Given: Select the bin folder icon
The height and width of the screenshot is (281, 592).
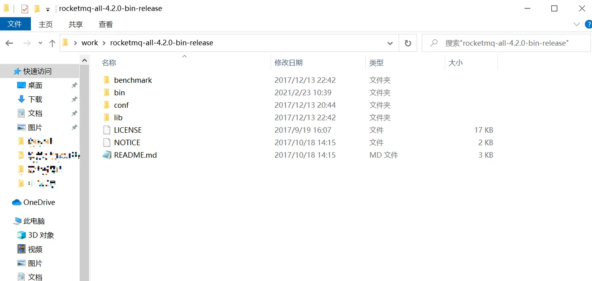Looking at the screenshot, I should click(x=107, y=93).
